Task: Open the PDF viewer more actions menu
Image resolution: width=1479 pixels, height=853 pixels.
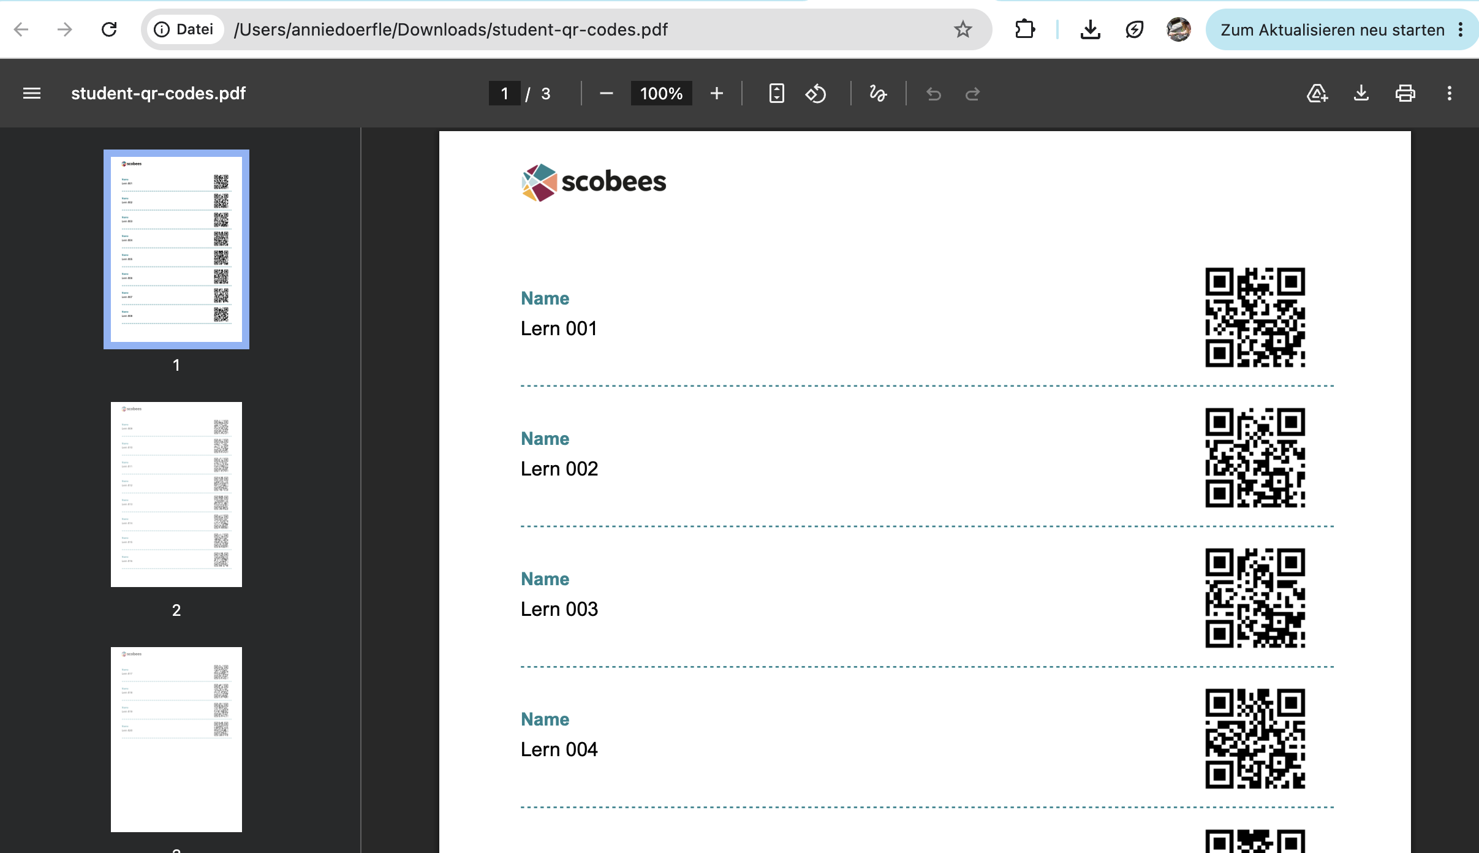Action: (1449, 93)
